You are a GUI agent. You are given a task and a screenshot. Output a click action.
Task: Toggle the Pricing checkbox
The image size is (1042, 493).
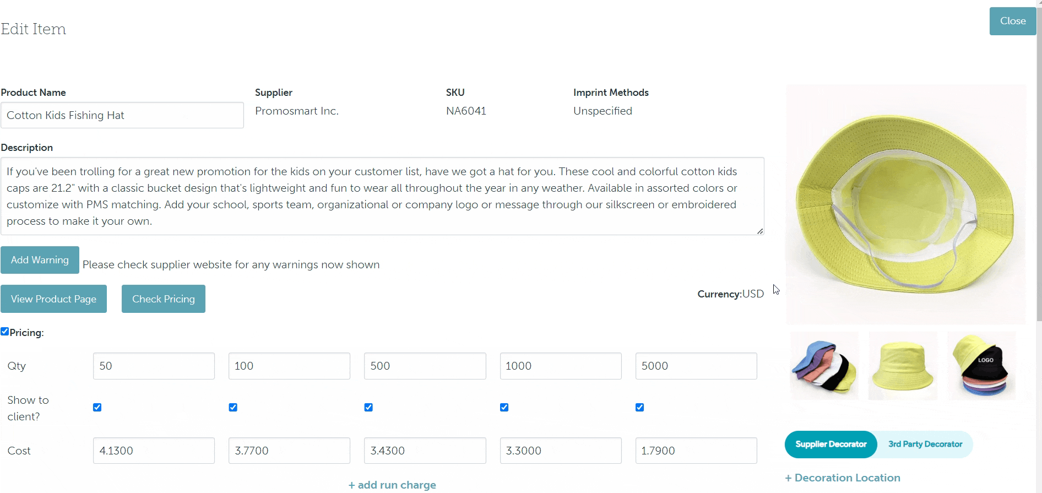5,332
